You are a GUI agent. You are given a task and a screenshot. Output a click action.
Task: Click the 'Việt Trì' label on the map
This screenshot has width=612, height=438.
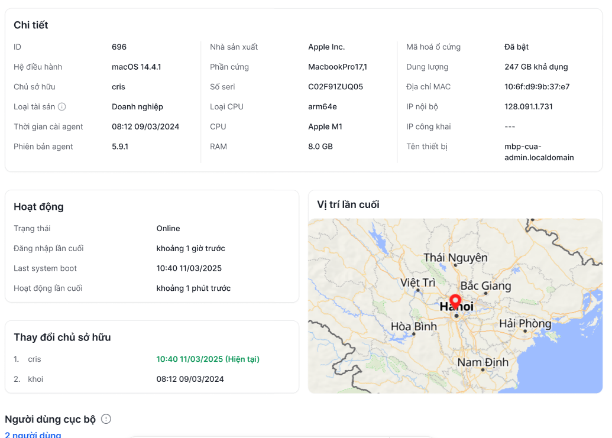(417, 283)
